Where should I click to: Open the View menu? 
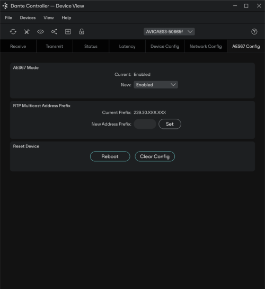49,17
